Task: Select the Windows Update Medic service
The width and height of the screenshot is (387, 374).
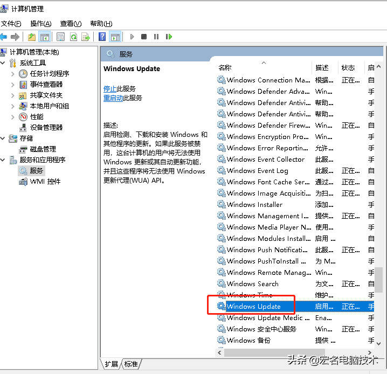Action: point(295,318)
